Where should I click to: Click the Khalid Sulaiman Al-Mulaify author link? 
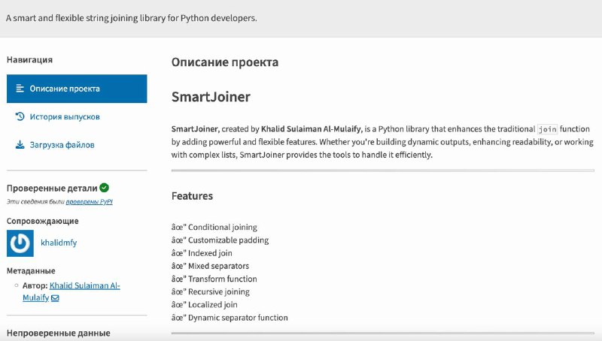coord(71,291)
